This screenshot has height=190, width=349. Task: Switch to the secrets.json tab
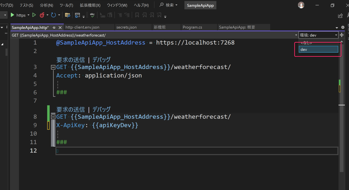coord(133,27)
